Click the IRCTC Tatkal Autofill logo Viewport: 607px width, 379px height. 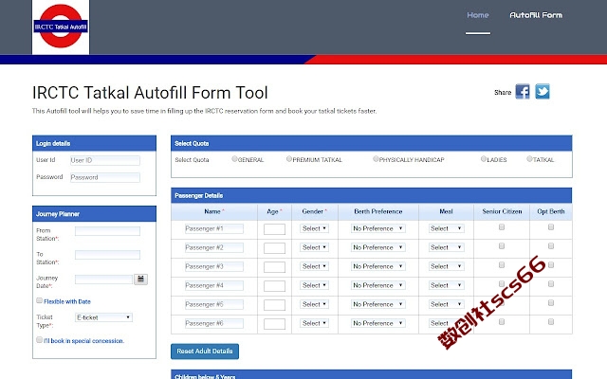[x=61, y=27]
